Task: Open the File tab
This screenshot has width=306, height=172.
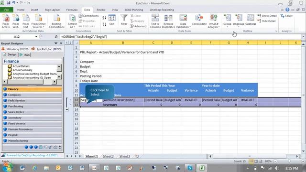Action: (x=7, y=10)
